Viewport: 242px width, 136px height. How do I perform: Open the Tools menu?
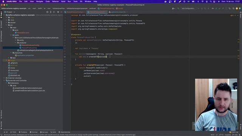coord(75,2)
